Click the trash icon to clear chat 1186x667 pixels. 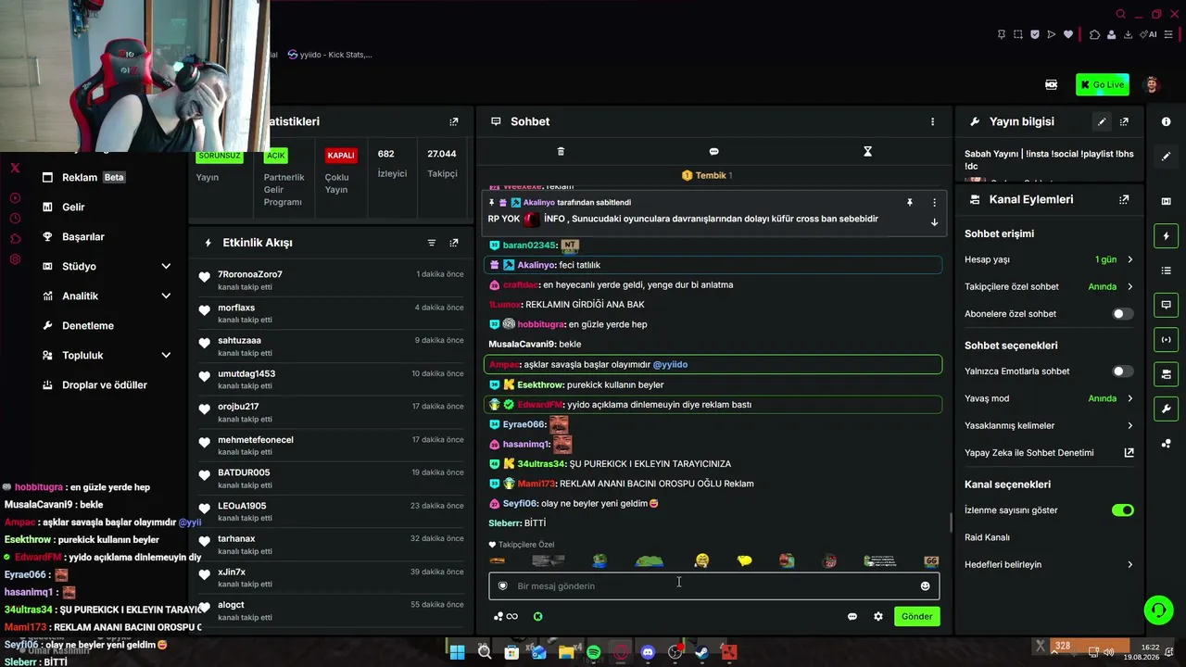[x=561, y=151]
